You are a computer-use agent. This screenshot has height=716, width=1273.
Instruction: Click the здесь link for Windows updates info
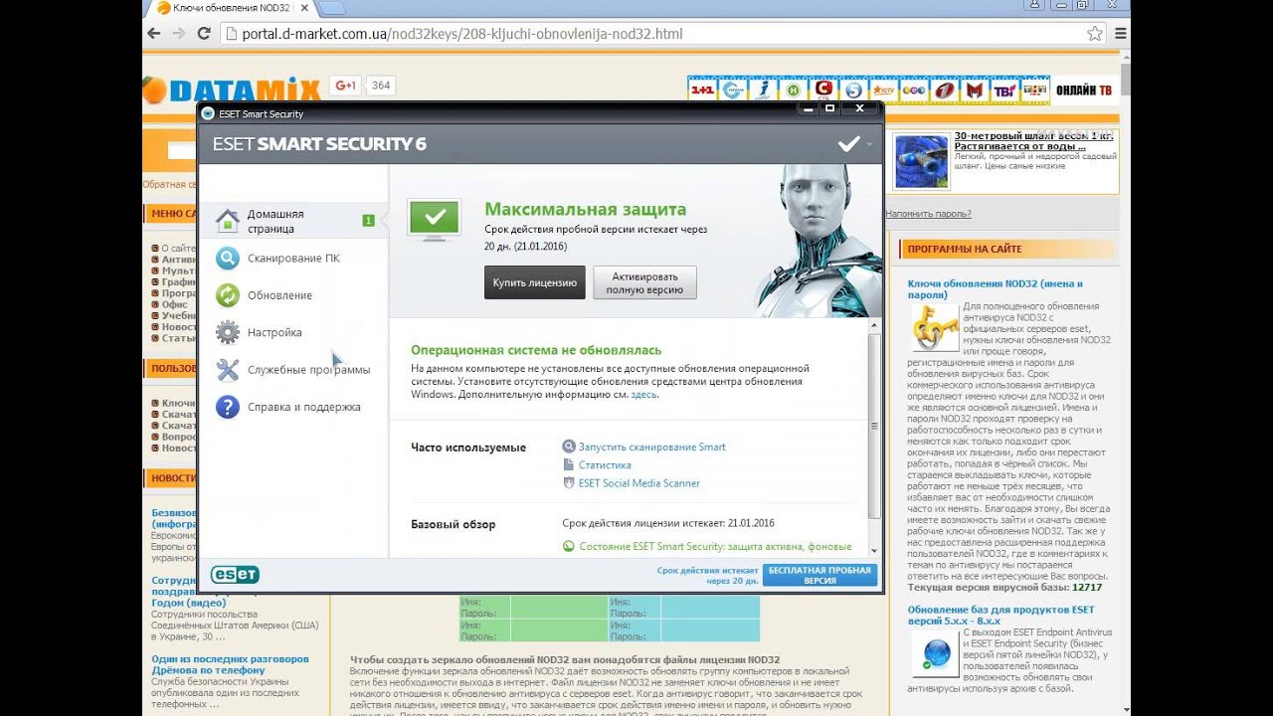pos(643,394)
